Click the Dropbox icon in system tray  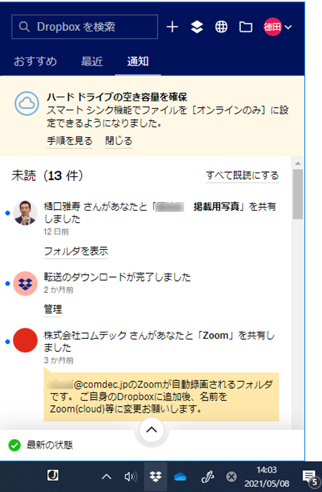coord(155,477)
